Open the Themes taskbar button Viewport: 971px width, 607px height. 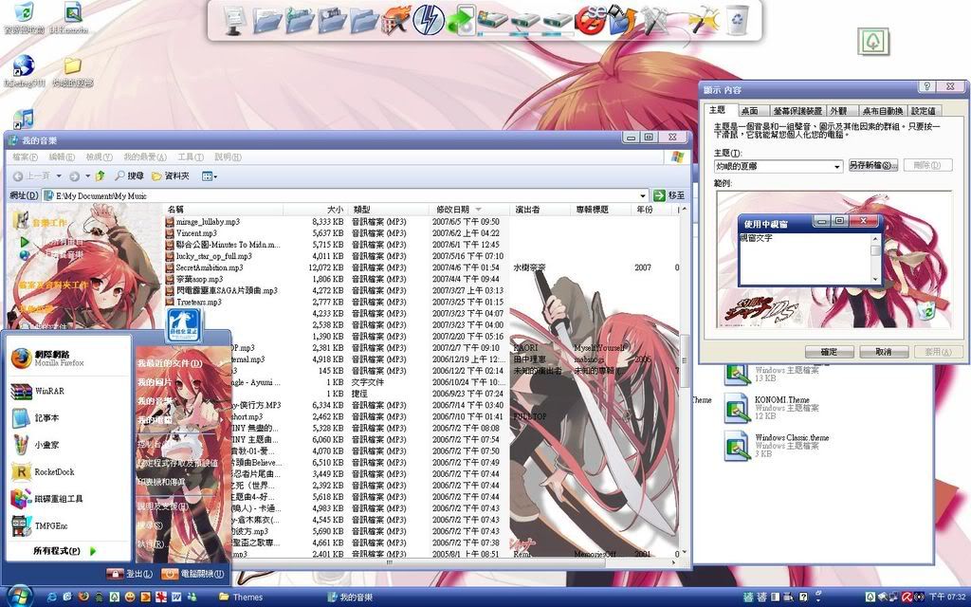pyautogui.click(x=242, y=598)
